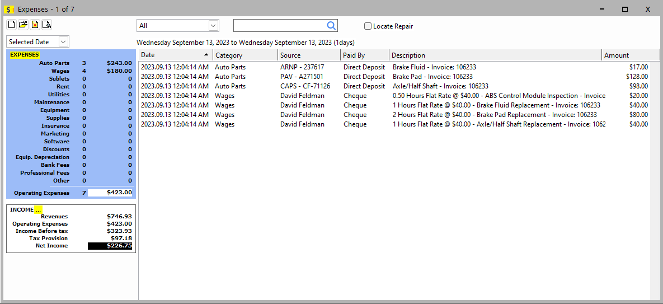This screenshot has height=304, width=663.
Task: Select the Brake Fluid - Invoice: 106233 row
Action: 394,67
